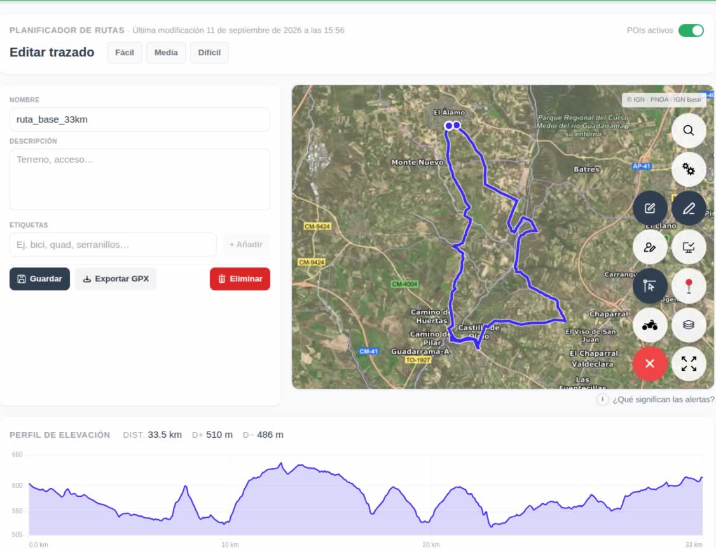Screen dimensions: 716x549
Task: Expand map to fullscreen arrows button
Action: pos(688,363)
